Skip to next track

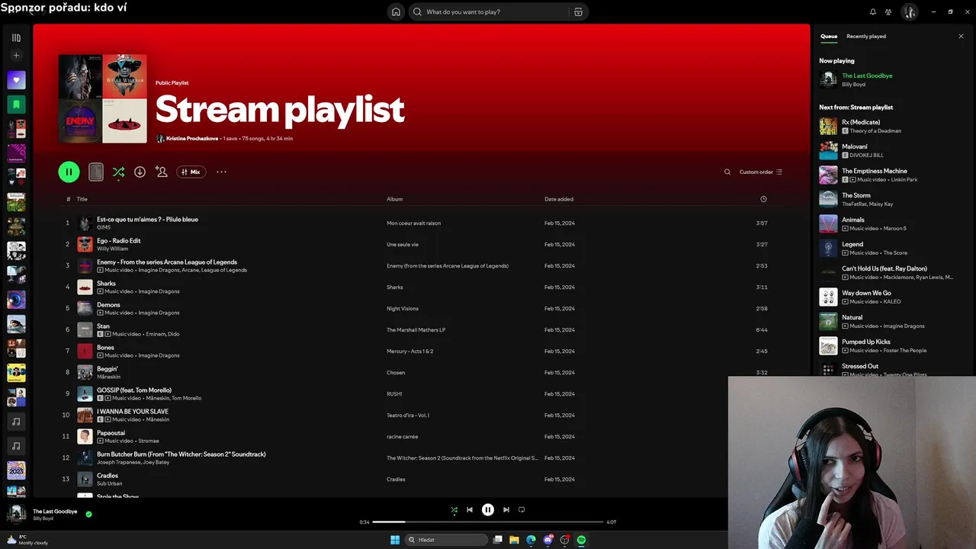(506, 510)
